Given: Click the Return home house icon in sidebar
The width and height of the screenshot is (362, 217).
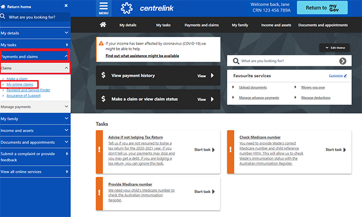Looking at the screenshot, I should pyautogui.click(x=3, y=7).
